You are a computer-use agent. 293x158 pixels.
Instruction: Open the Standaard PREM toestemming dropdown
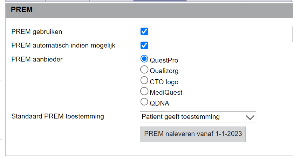(x=198, y=117)
